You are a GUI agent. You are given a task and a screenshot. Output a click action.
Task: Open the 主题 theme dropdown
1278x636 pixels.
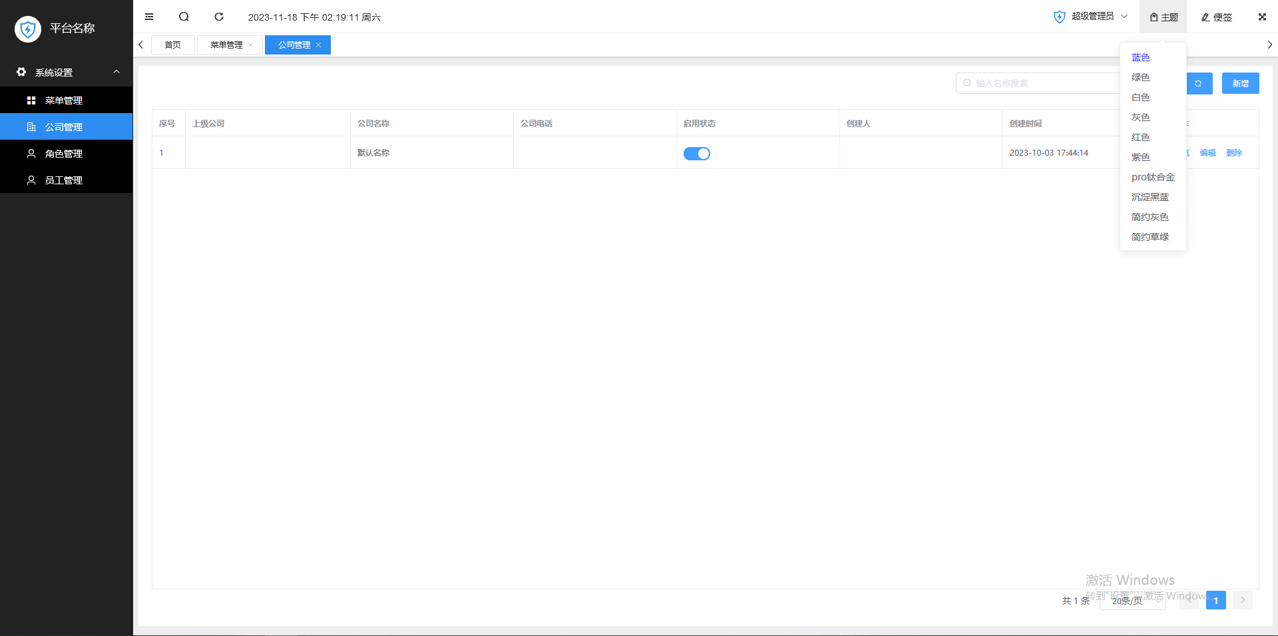(x=1164, y=17)
